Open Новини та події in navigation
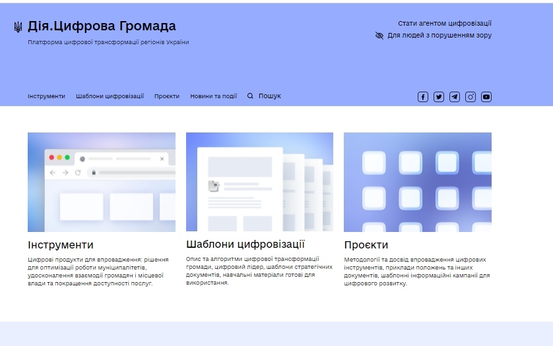This screenshot has height=346, width=553. (x=213, y=96)
